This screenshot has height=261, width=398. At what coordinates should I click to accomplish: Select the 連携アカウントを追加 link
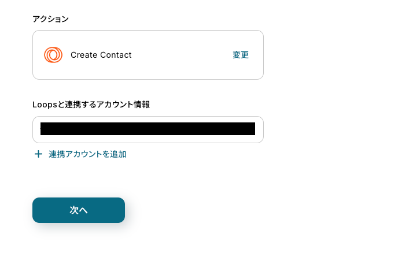pos(87,154)
